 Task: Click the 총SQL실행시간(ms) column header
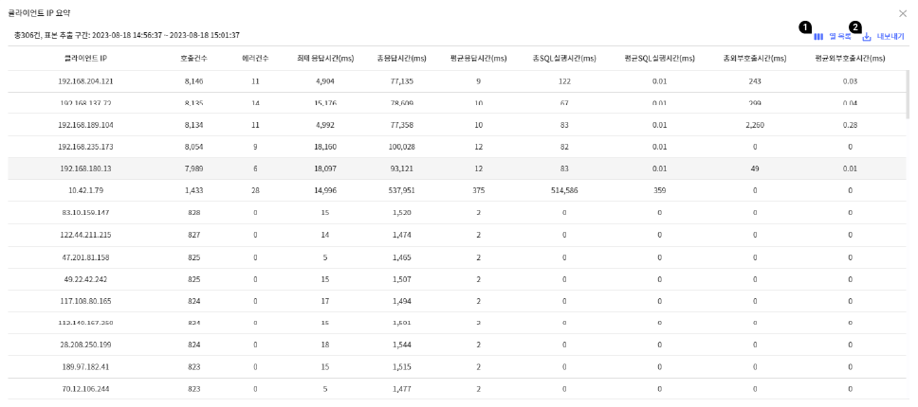[x=564, y=59]
